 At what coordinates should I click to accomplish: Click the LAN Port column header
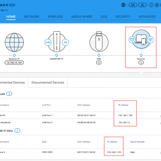pos(46,105)
